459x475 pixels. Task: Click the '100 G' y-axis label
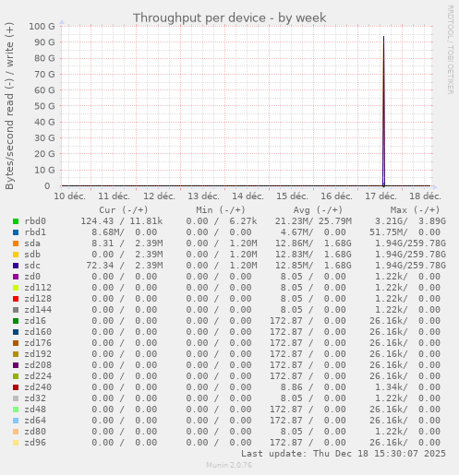42,26
